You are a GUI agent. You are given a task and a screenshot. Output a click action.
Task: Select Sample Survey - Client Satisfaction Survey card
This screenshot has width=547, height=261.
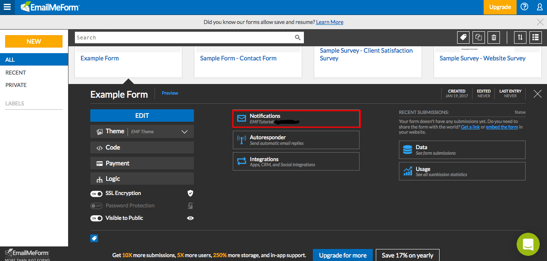tap(368, 62)
